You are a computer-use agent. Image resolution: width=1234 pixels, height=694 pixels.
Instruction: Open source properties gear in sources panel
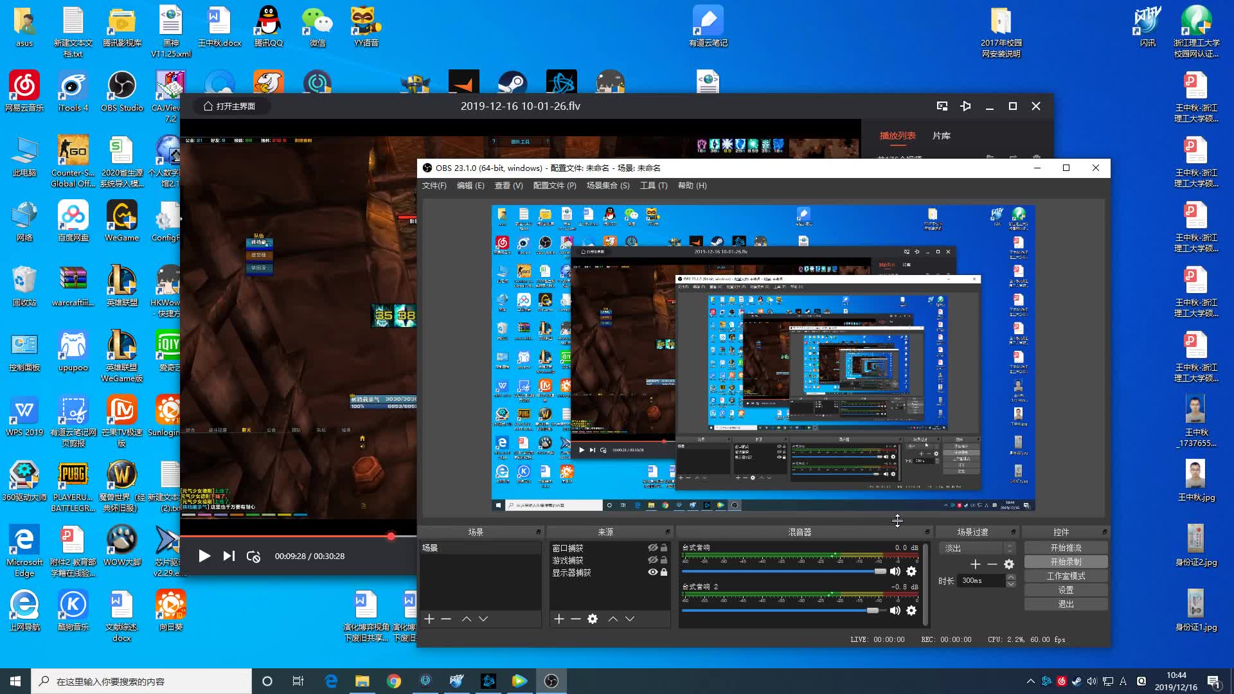click(x=593, y=619)
